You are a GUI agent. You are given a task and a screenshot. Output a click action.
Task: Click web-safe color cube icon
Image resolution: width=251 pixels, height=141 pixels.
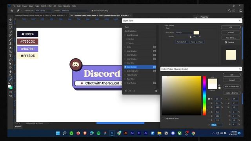[219, 85]
